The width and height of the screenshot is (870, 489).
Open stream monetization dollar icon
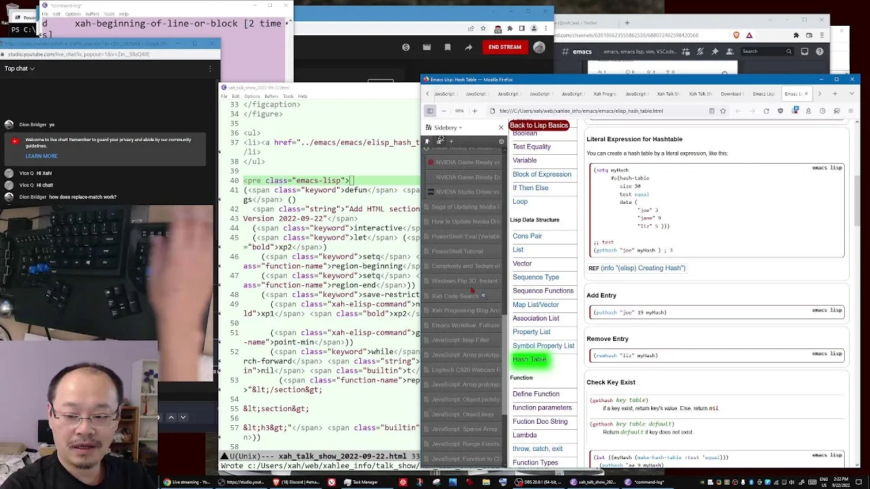(406, 48)
